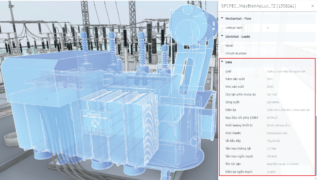Screen dimensions: 317x180
Task: Select the Panel property row
Action: point(268,46)
